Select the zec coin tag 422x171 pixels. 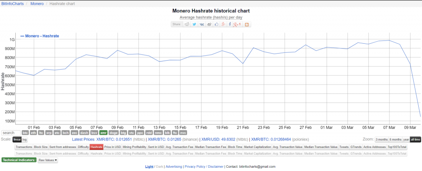click(75, 133)
